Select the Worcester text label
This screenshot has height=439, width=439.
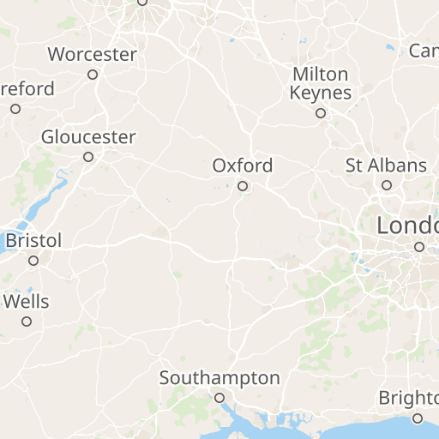(x=93, y=54)
